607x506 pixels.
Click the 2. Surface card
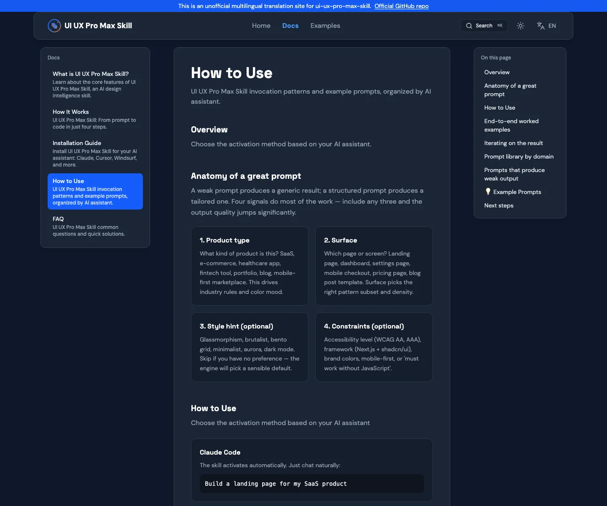coord(374,266)
